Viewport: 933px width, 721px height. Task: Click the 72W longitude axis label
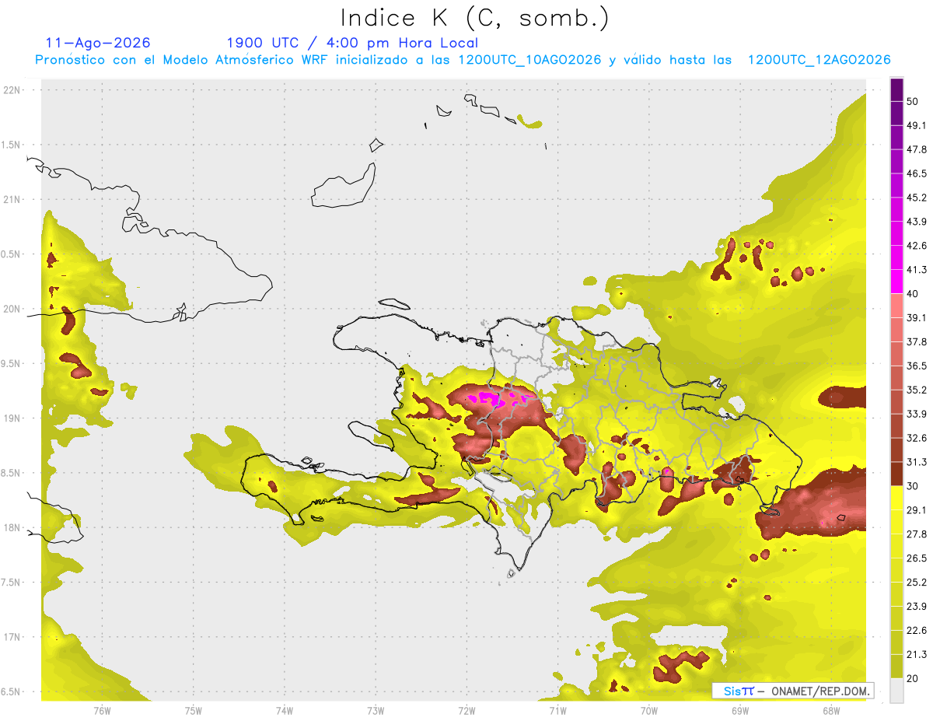pos(467,710)
